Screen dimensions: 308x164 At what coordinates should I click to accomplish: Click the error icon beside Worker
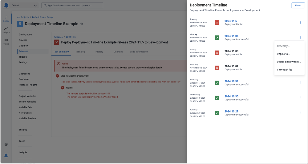[63, 88]
